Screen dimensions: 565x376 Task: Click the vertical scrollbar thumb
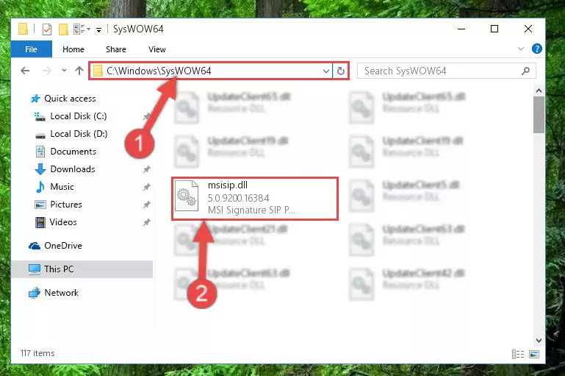(x=539, y=115)
